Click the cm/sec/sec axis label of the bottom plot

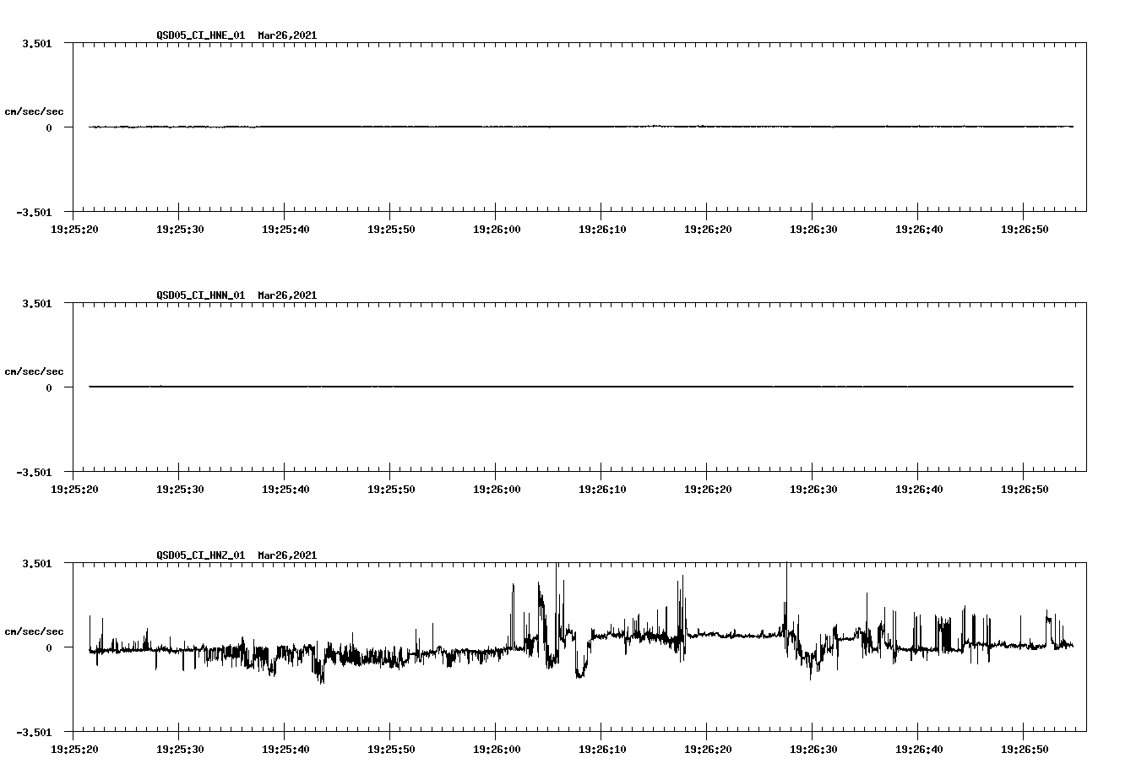point(35,630)
